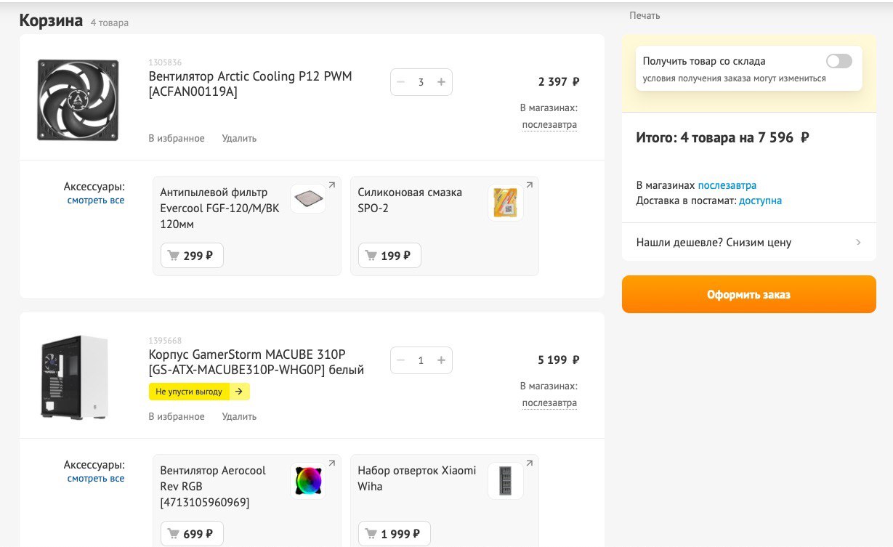Viewport: 893px width, 547px height.
Task: Open the 'Печать' print link
Action: pyautogui.click(x=645, y=15)
